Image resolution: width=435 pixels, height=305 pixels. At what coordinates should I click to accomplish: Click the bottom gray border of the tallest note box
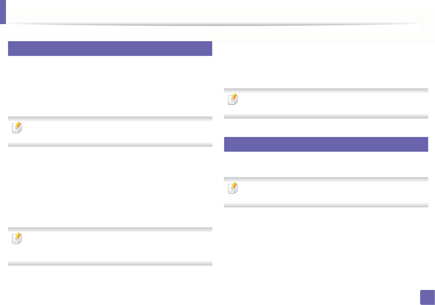coord(110,263)
